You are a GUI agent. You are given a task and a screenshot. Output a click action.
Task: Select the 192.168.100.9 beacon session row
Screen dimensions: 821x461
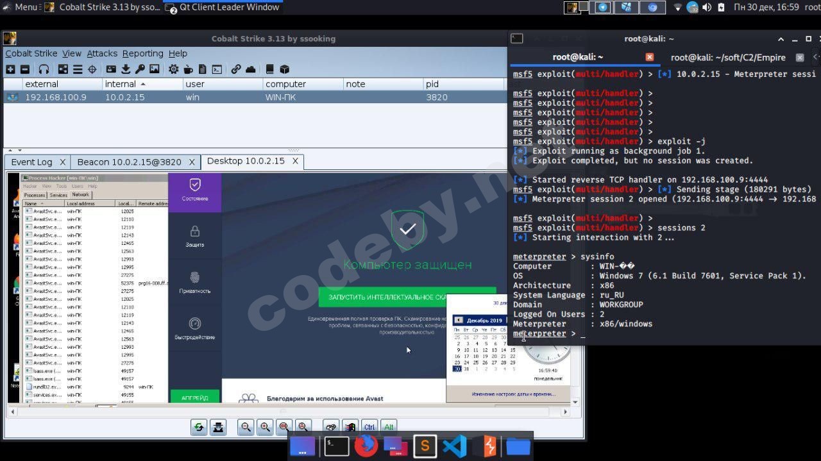click(255, 97)
